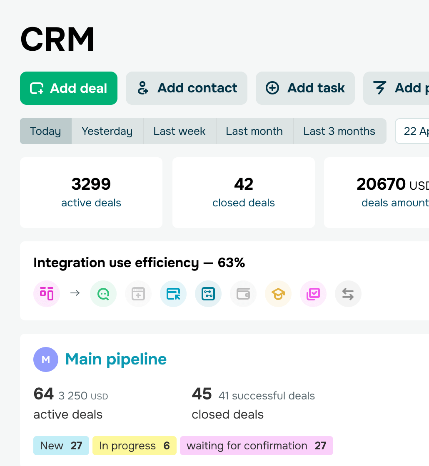The width and height of the screenshot is (429, 466).
Task: Click the 41 successful deals text
Action: (x=267, y=396)
